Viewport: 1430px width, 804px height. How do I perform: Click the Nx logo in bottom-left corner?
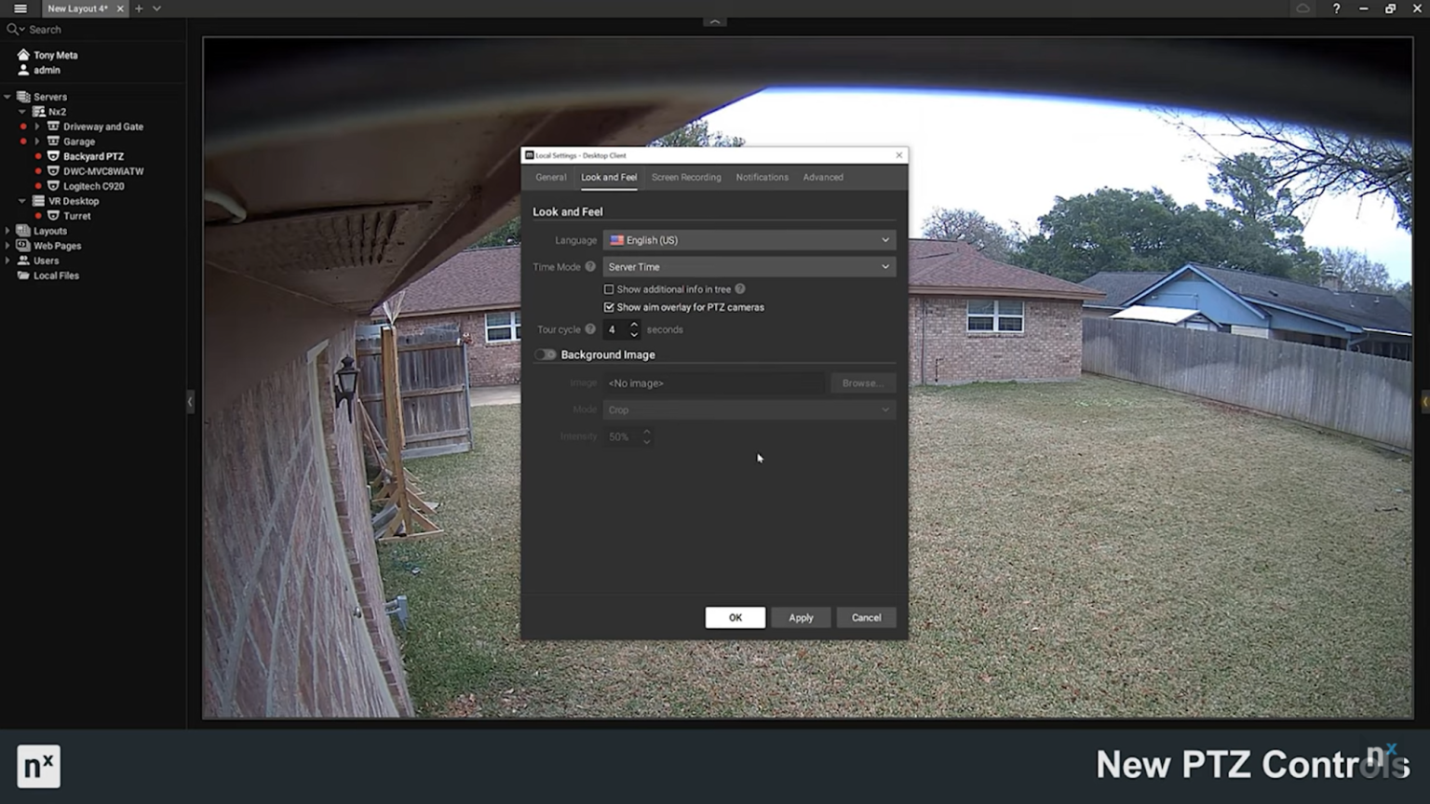(x=38, y=766)
